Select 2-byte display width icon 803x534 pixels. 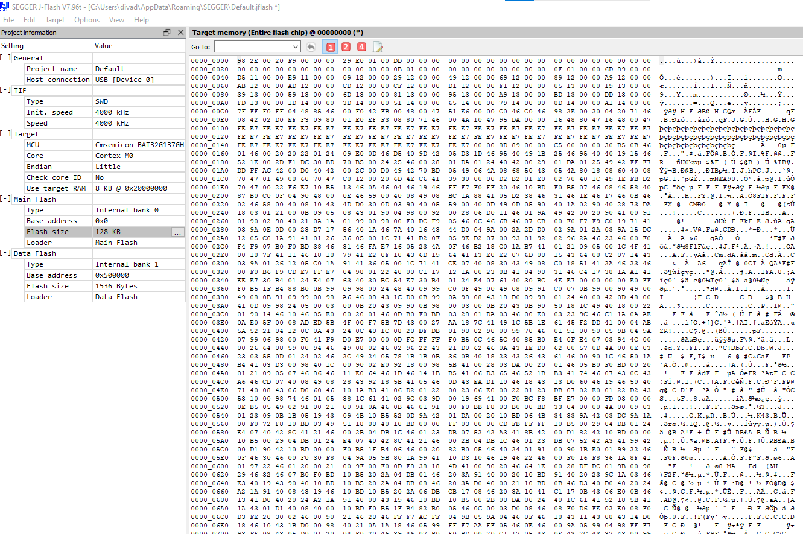pos(346,46)
